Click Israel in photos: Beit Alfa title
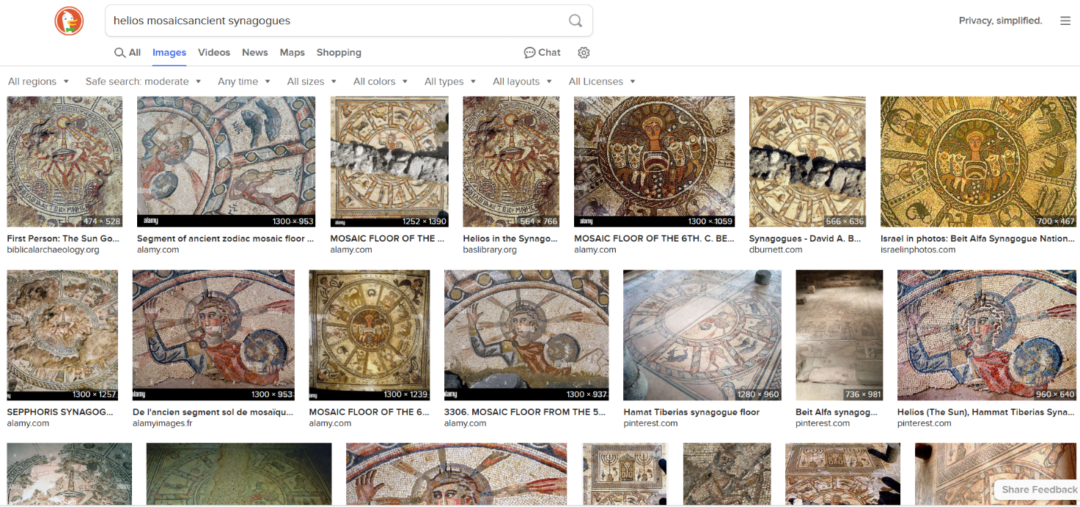Screen dimensions: 1080x508 [977, 238]
